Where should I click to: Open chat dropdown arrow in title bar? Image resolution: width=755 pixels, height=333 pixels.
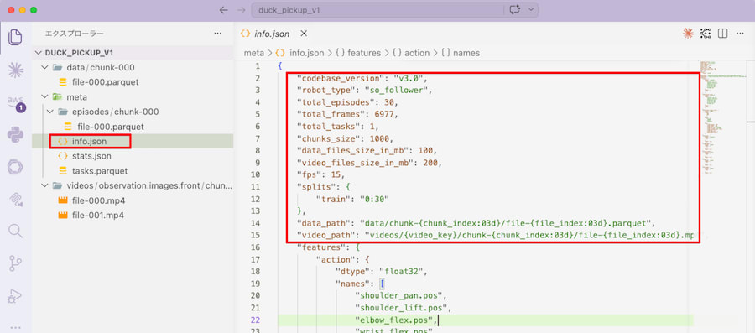[x=531, y=10]
